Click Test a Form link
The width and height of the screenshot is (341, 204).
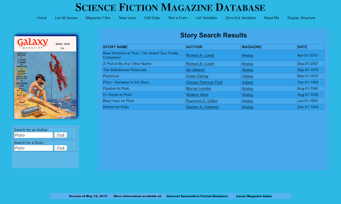point(177,18)
